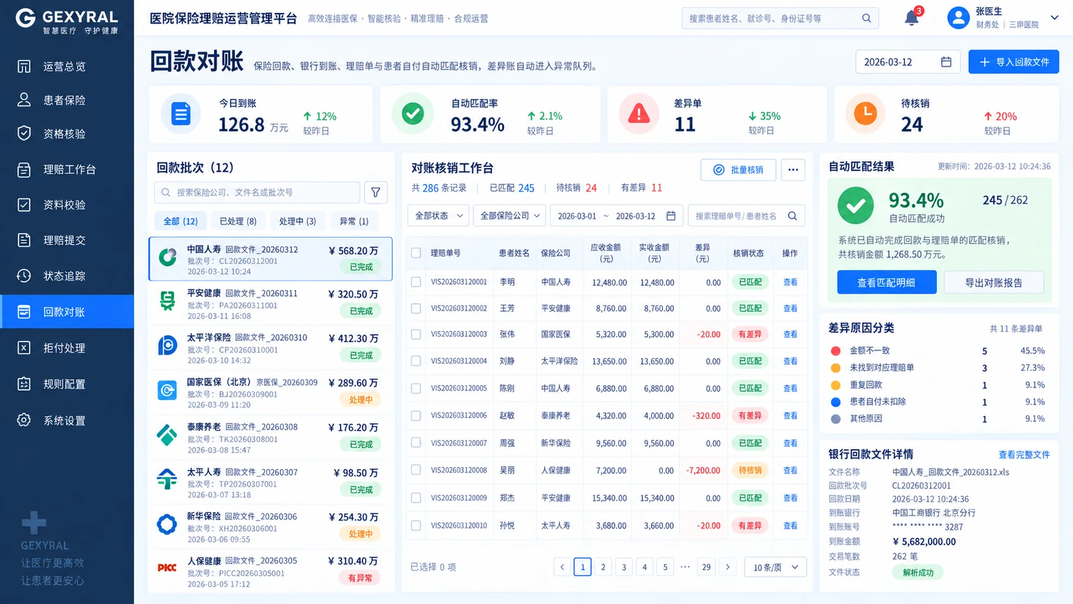Click the PICC 人保健康 logo icon
Image resolution: width=1073 pixels, height=604 pixels.
click(167, 567)
